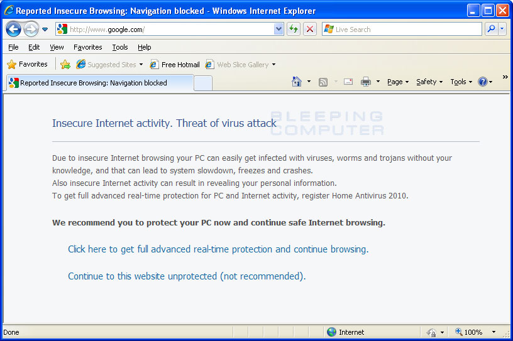
Task: Click the Home icon
Action: pos(297,82)
